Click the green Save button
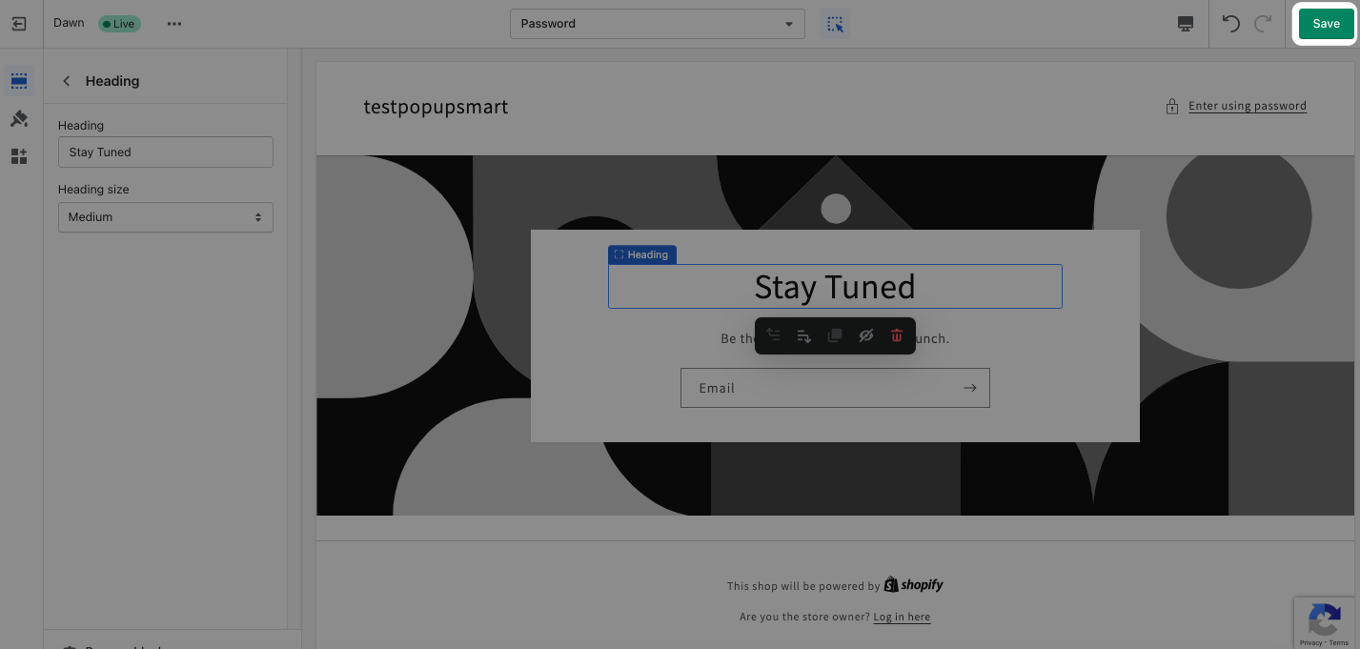Viewport: 1360px width, 649px height. pyautogui.click(x=1326, y=24)
